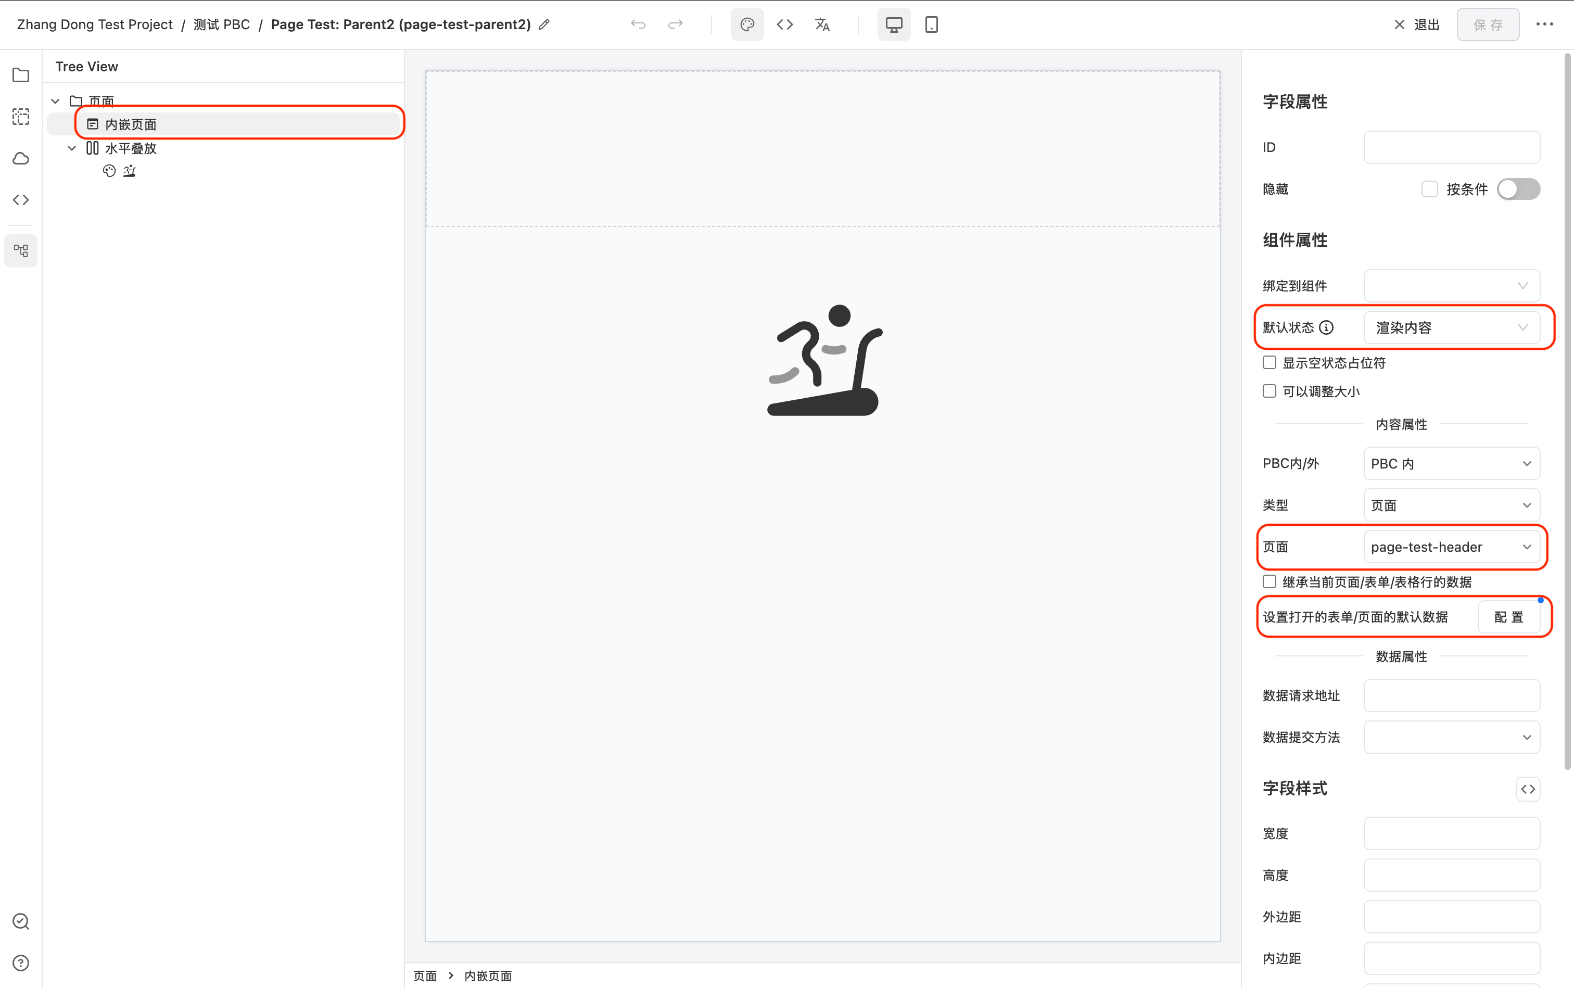Viewport: 1574px width, 988px height.
Task: Click the magnifier check icon at bottom
Action: (x=21, y=921)
